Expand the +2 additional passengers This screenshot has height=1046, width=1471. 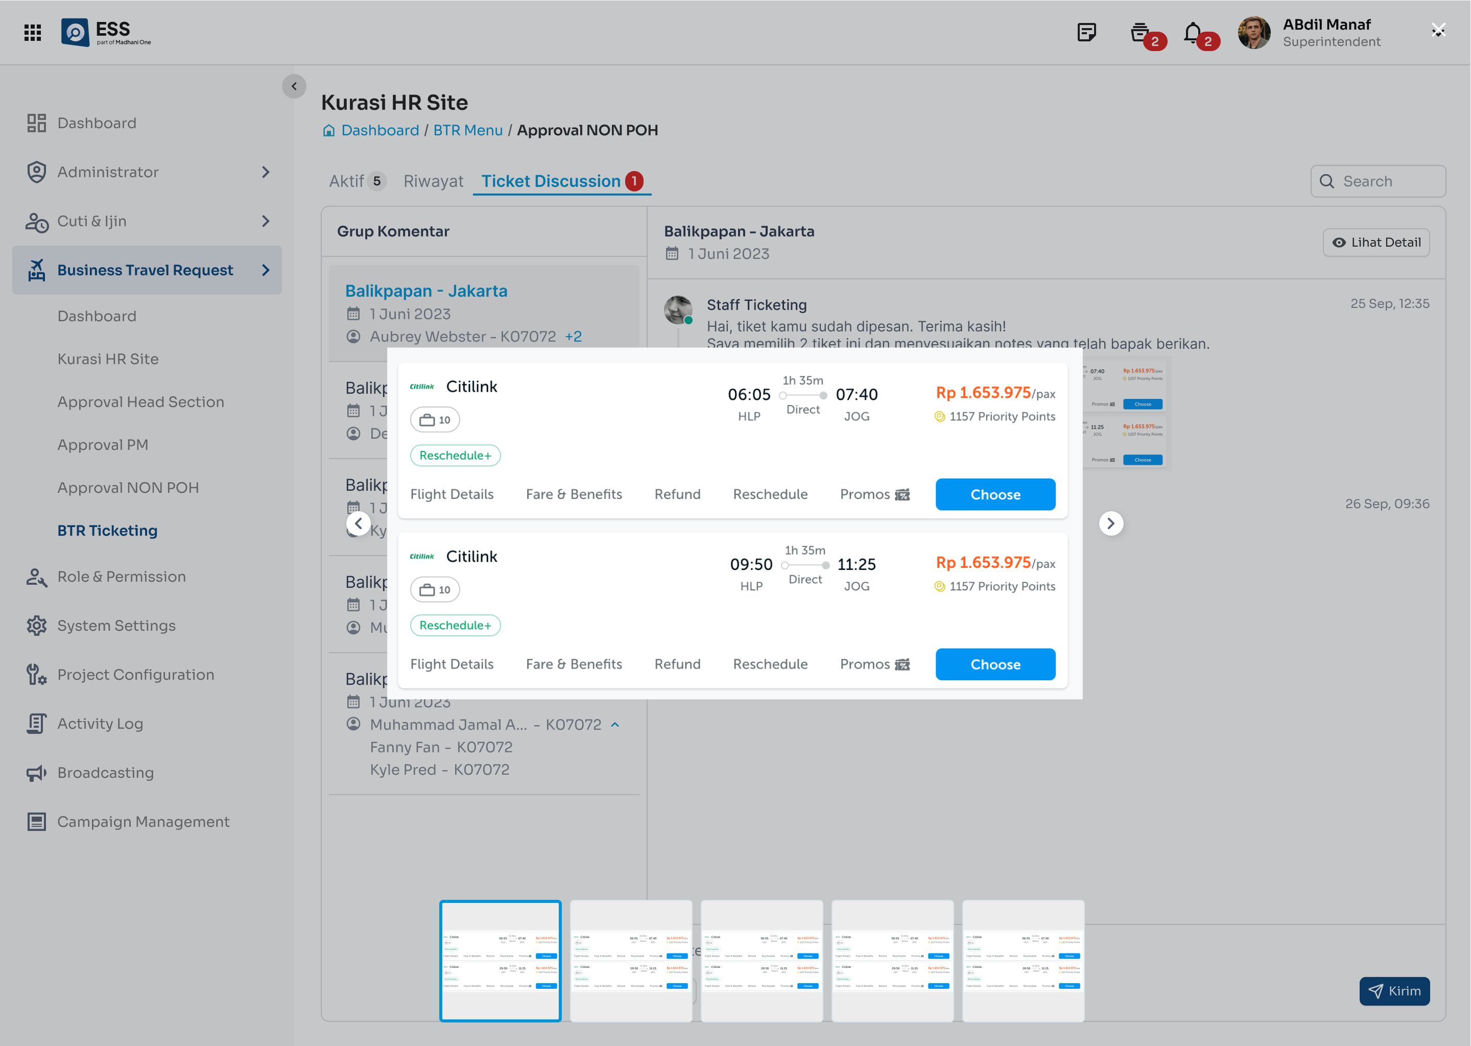(573, 337)
